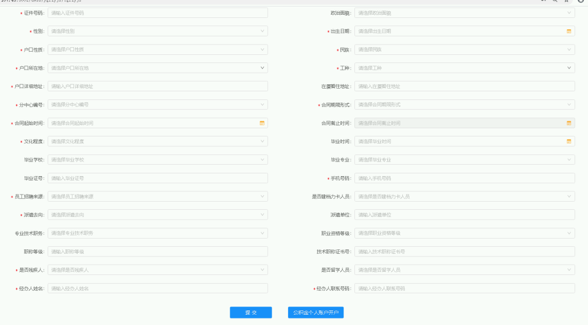Open the 是否留学人员 dropdown
The width and height of the screenshot is (588, 325).
tap(464, 270)
